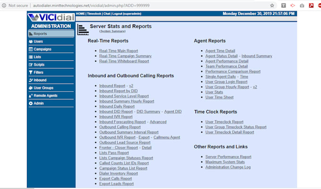Click the Remote Agents sidebar icon
Viewport: 321px width, 189px height.
pyautogui.click(x=31, y=95)
